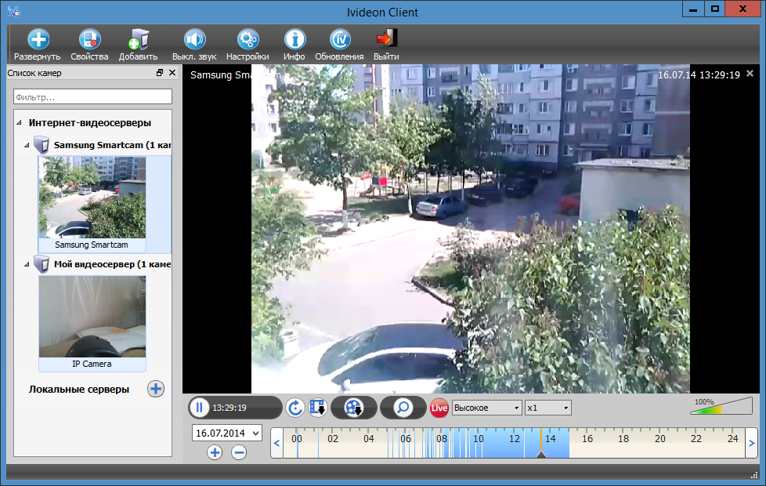Click the orange current-position marker on timeline
766x486 pixels.
[541, 443]
